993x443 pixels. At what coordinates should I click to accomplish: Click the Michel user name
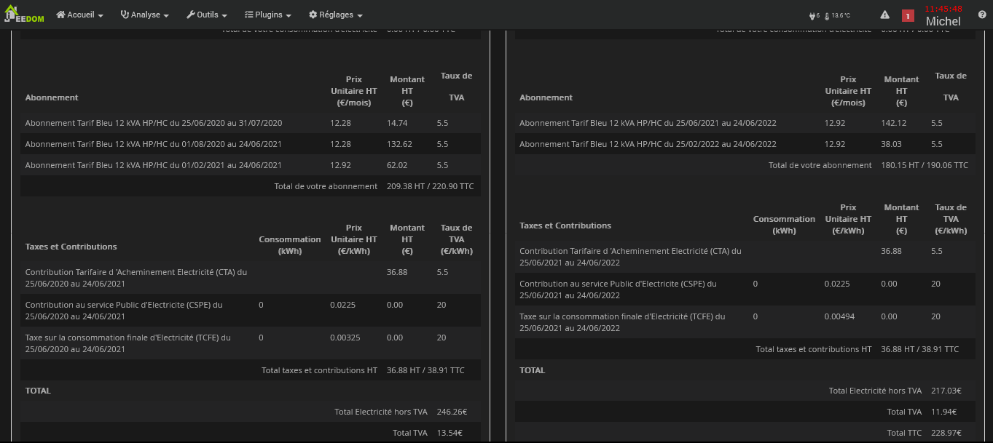943,21
